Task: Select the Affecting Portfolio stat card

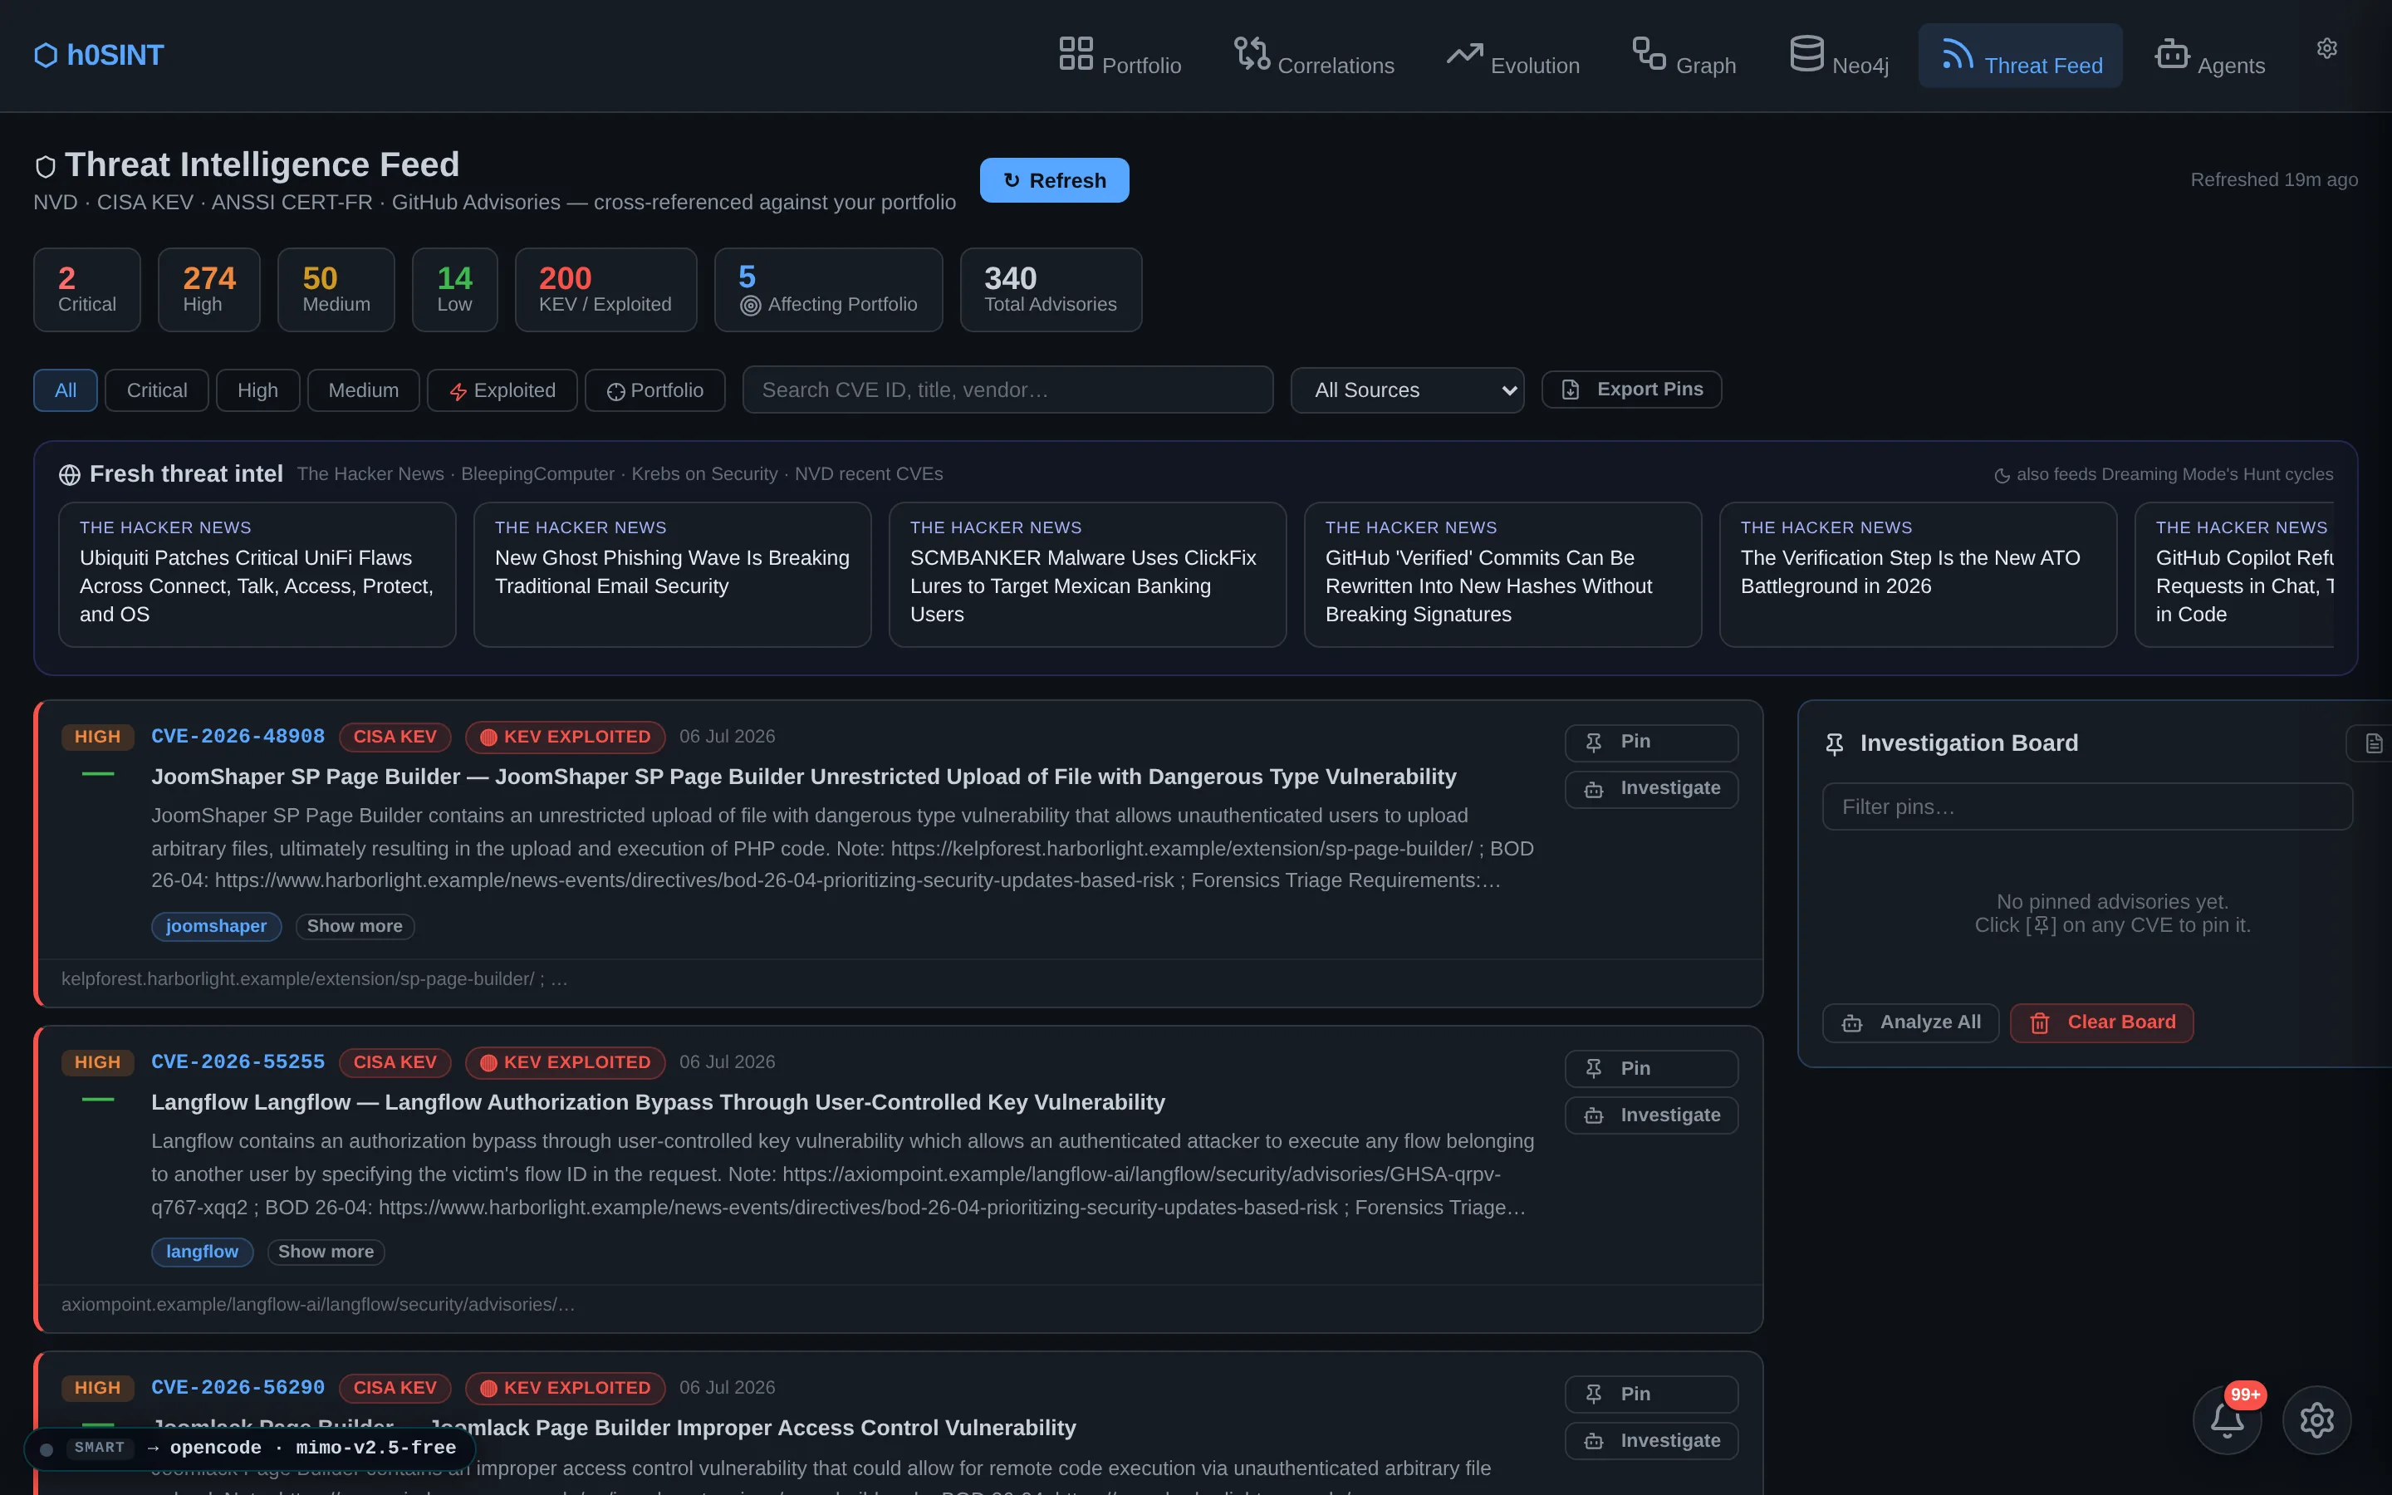Action: click(x=828, y=290)
